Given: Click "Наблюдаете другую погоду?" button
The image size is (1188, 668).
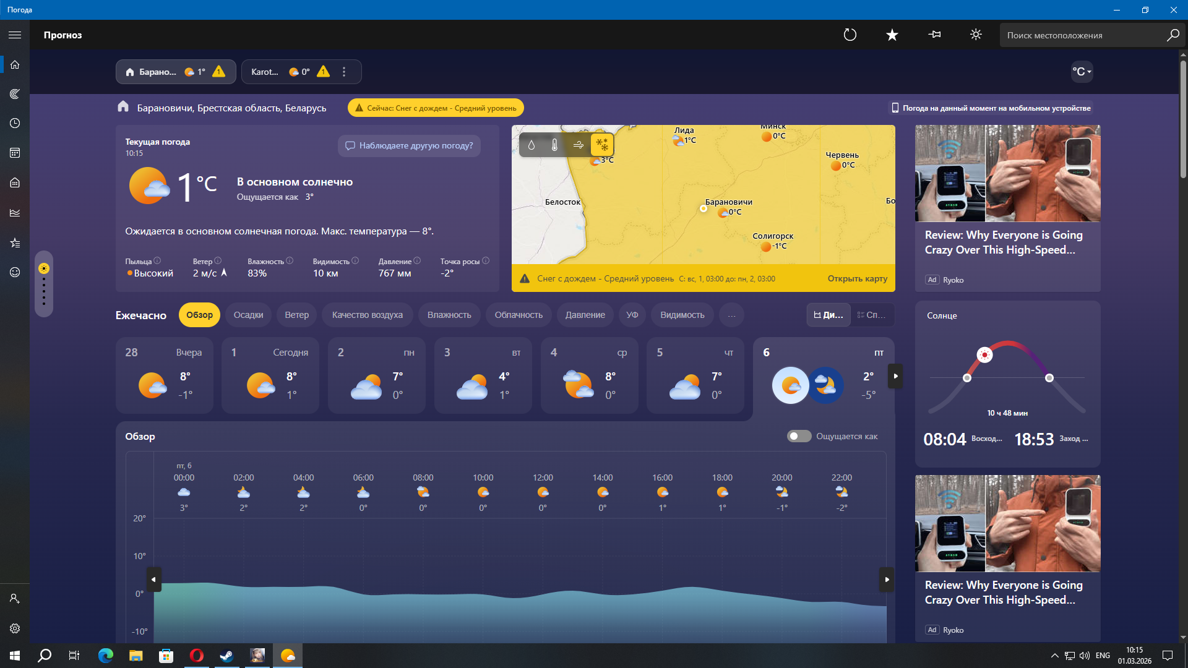Looking at the screenshot, I should point(409,146).
